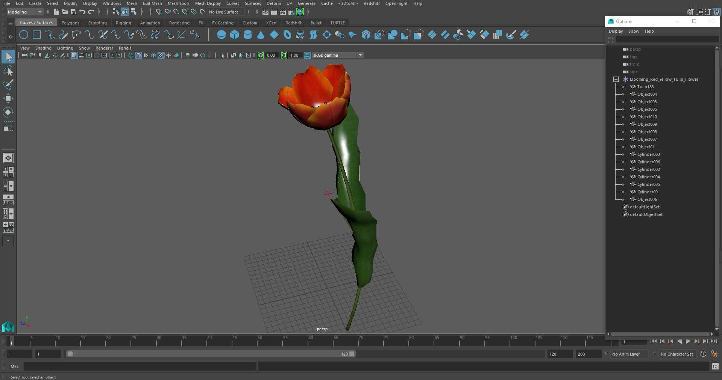722x380 pixels.
Task: Open the panel Shading menu
Action: (43, 48)
